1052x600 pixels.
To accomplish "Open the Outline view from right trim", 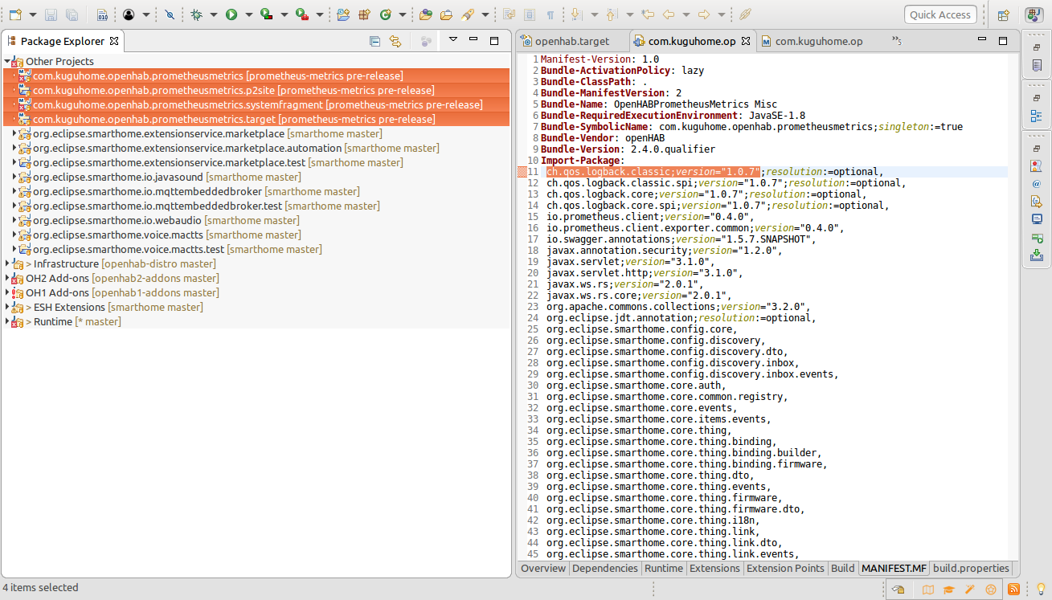I will (1037, 116).
